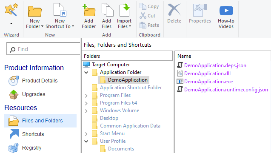Click the search magnifier icon
The width and height of the screenshot is (271, 153).
(13, 50)
